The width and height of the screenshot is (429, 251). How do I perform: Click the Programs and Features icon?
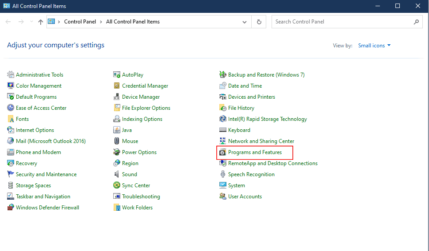tap(223, 152)
